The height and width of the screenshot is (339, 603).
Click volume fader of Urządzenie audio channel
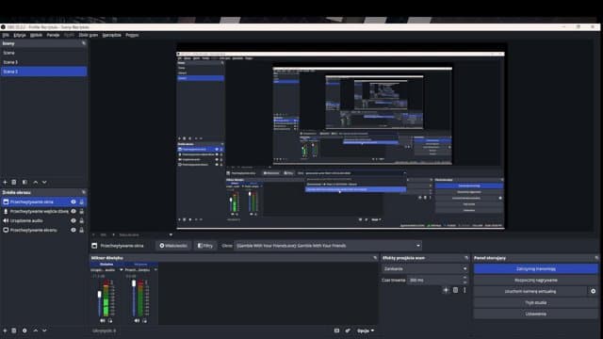coord(100,295)
